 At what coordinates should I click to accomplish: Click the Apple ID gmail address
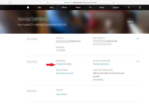[68, 41]
